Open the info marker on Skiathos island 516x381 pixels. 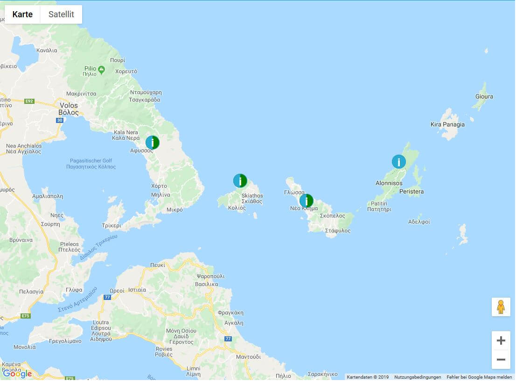click(x=240, y=181)
